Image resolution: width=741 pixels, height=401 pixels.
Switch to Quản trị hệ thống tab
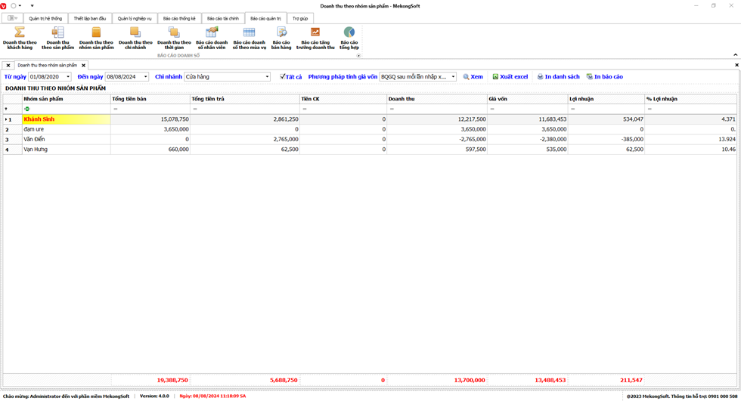coord(45,18)
